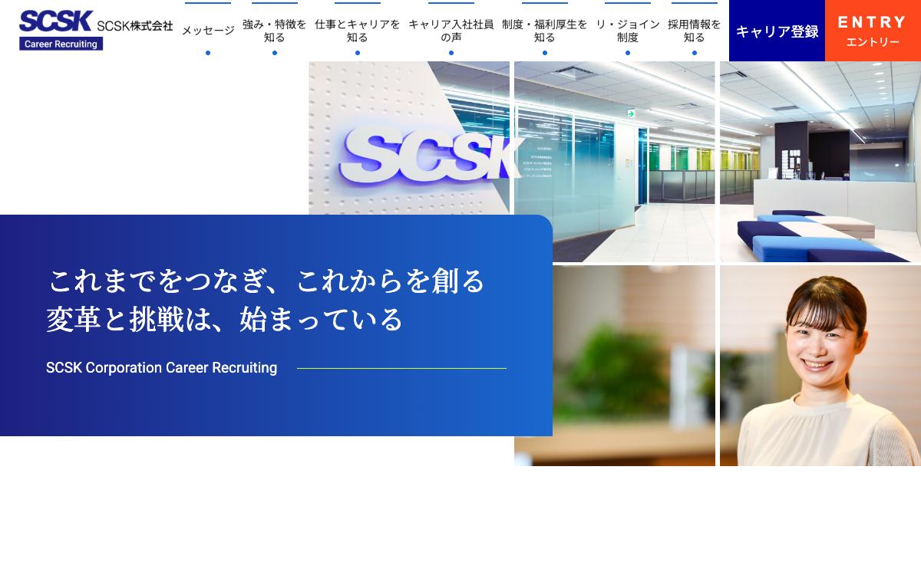Click the text 変革と挑戦は、始まっている
The image size is (921, 575).
(225, 319)
